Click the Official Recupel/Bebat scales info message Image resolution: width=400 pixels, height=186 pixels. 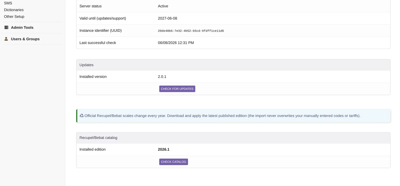233,116
